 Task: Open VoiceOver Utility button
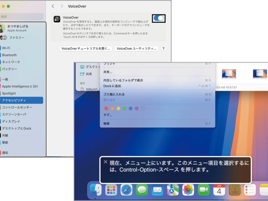[136, 48]
